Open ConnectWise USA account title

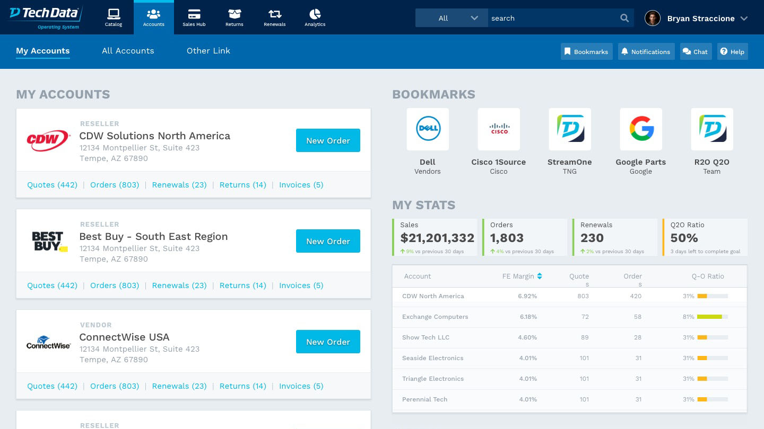point(124,337)
